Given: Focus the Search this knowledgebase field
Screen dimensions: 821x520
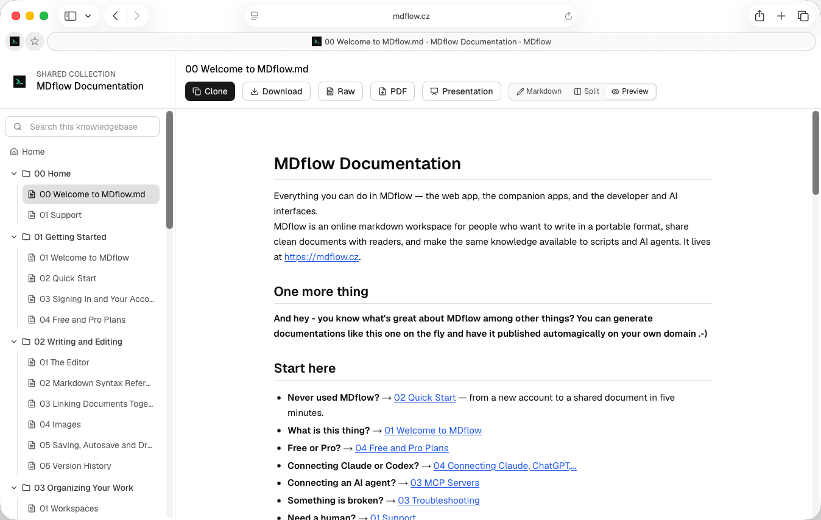Looking at the screenshot, I should click(82, 127).
